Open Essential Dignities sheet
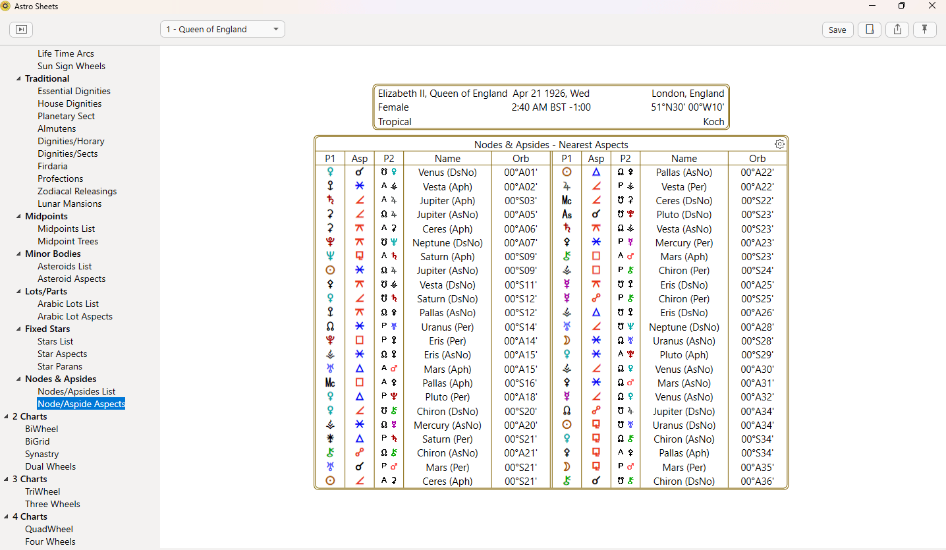Image resolution: width=946 pixels, height=550 pixels. (x=74, y=91)
